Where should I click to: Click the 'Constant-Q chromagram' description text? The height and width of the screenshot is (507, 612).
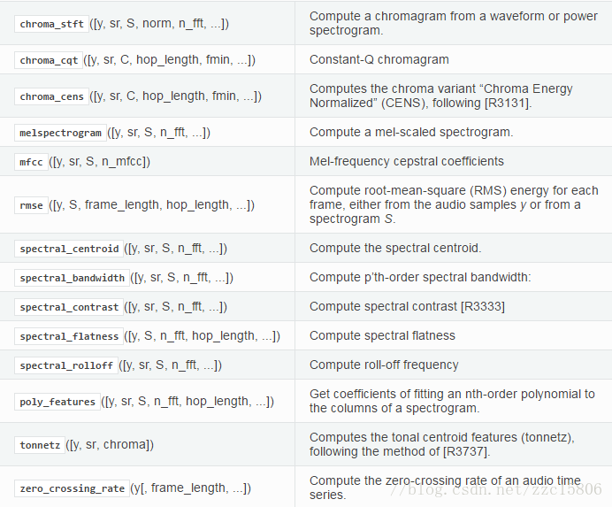[379, 60]
